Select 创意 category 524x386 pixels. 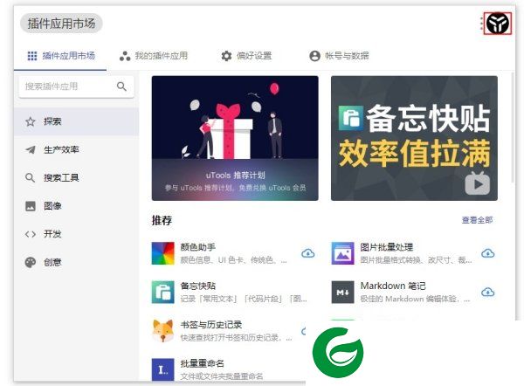(x=76, y=262)
